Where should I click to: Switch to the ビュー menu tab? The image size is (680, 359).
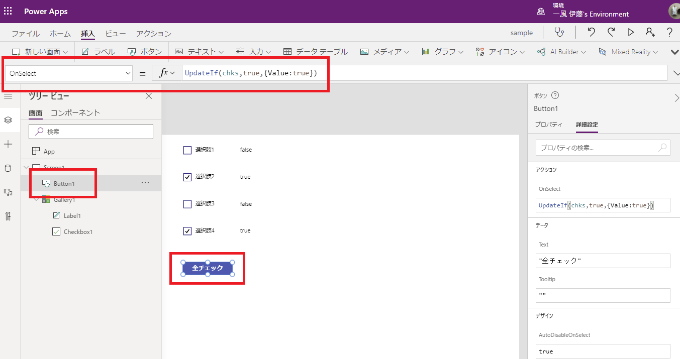click(x=116, y=33)
